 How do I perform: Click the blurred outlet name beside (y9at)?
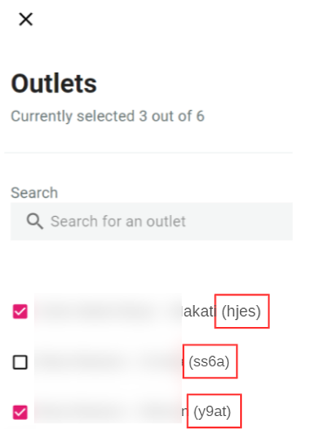pos(109,412)
